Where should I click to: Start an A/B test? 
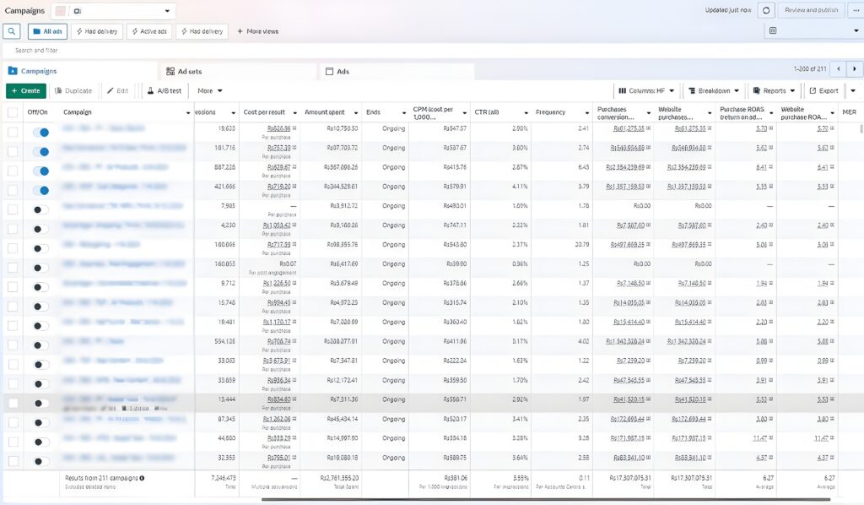[165, 91]
